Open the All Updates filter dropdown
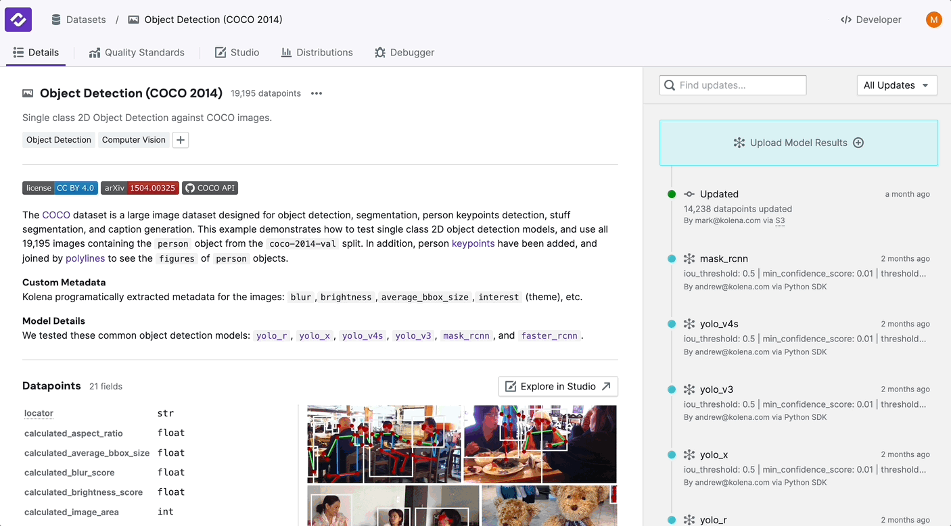This screenshot has width=951, height=526. 897,85
